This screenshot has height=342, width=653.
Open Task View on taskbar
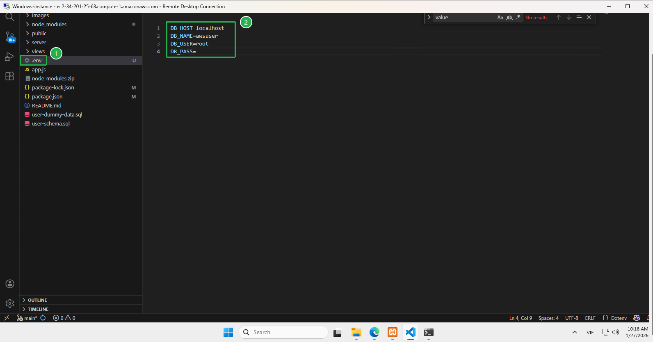point(337,333)
